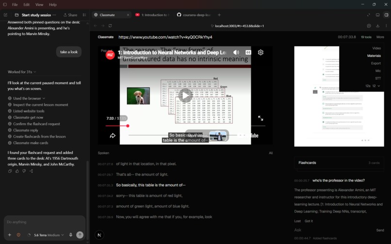The height and width of the screenshot is (244, 391).
Task: Click the circled plus icon by address bar
Action: pos(369,26)
